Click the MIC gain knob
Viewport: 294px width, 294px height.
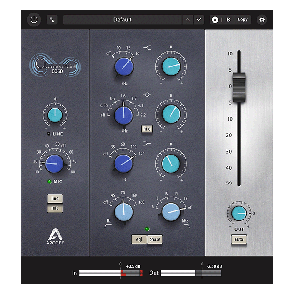[55, 164]
